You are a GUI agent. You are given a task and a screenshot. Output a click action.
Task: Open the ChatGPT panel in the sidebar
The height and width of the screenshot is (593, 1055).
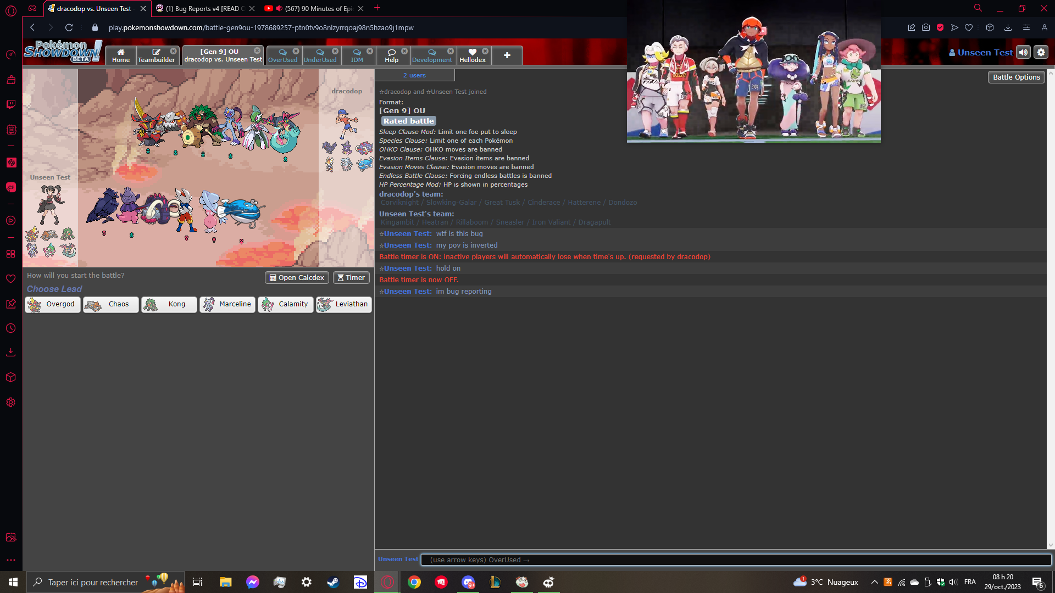click(x=10, y=163)
